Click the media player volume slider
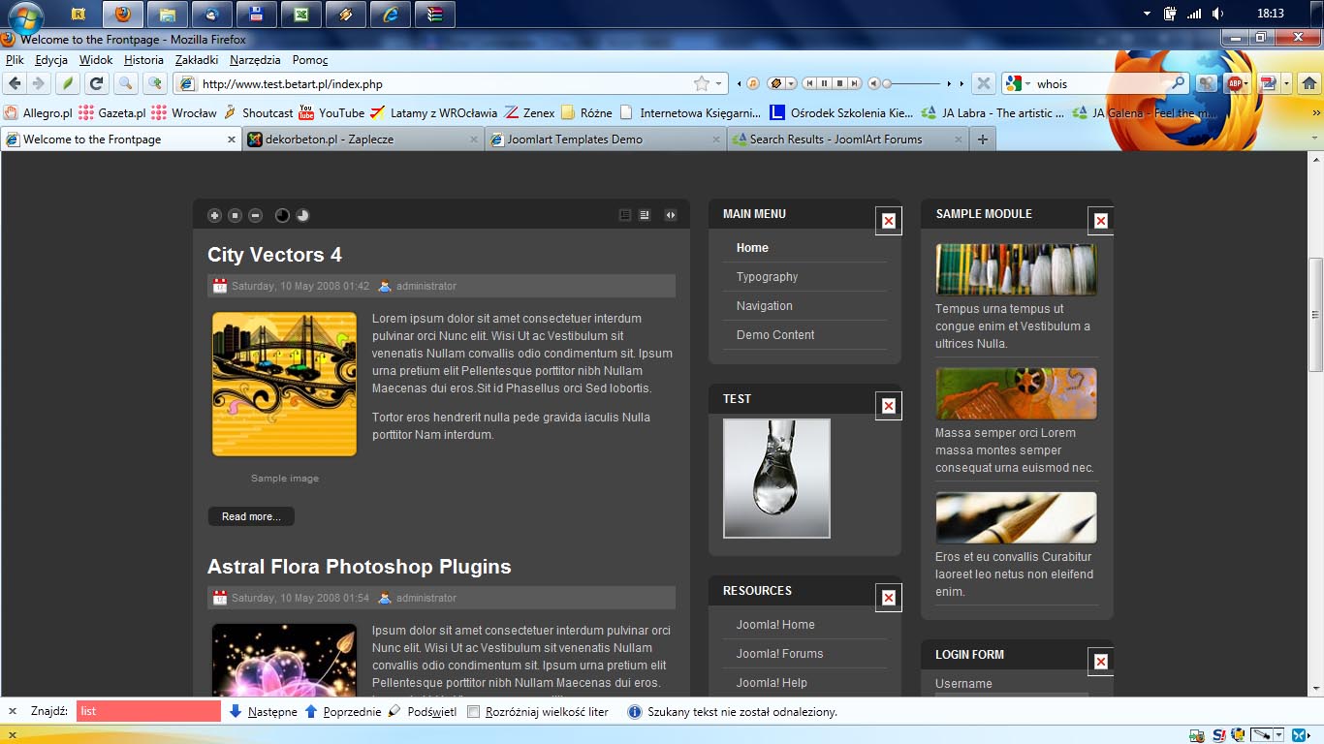Image resolution: width=1324 pixels, height=744 pixels. tap(911, 83)
